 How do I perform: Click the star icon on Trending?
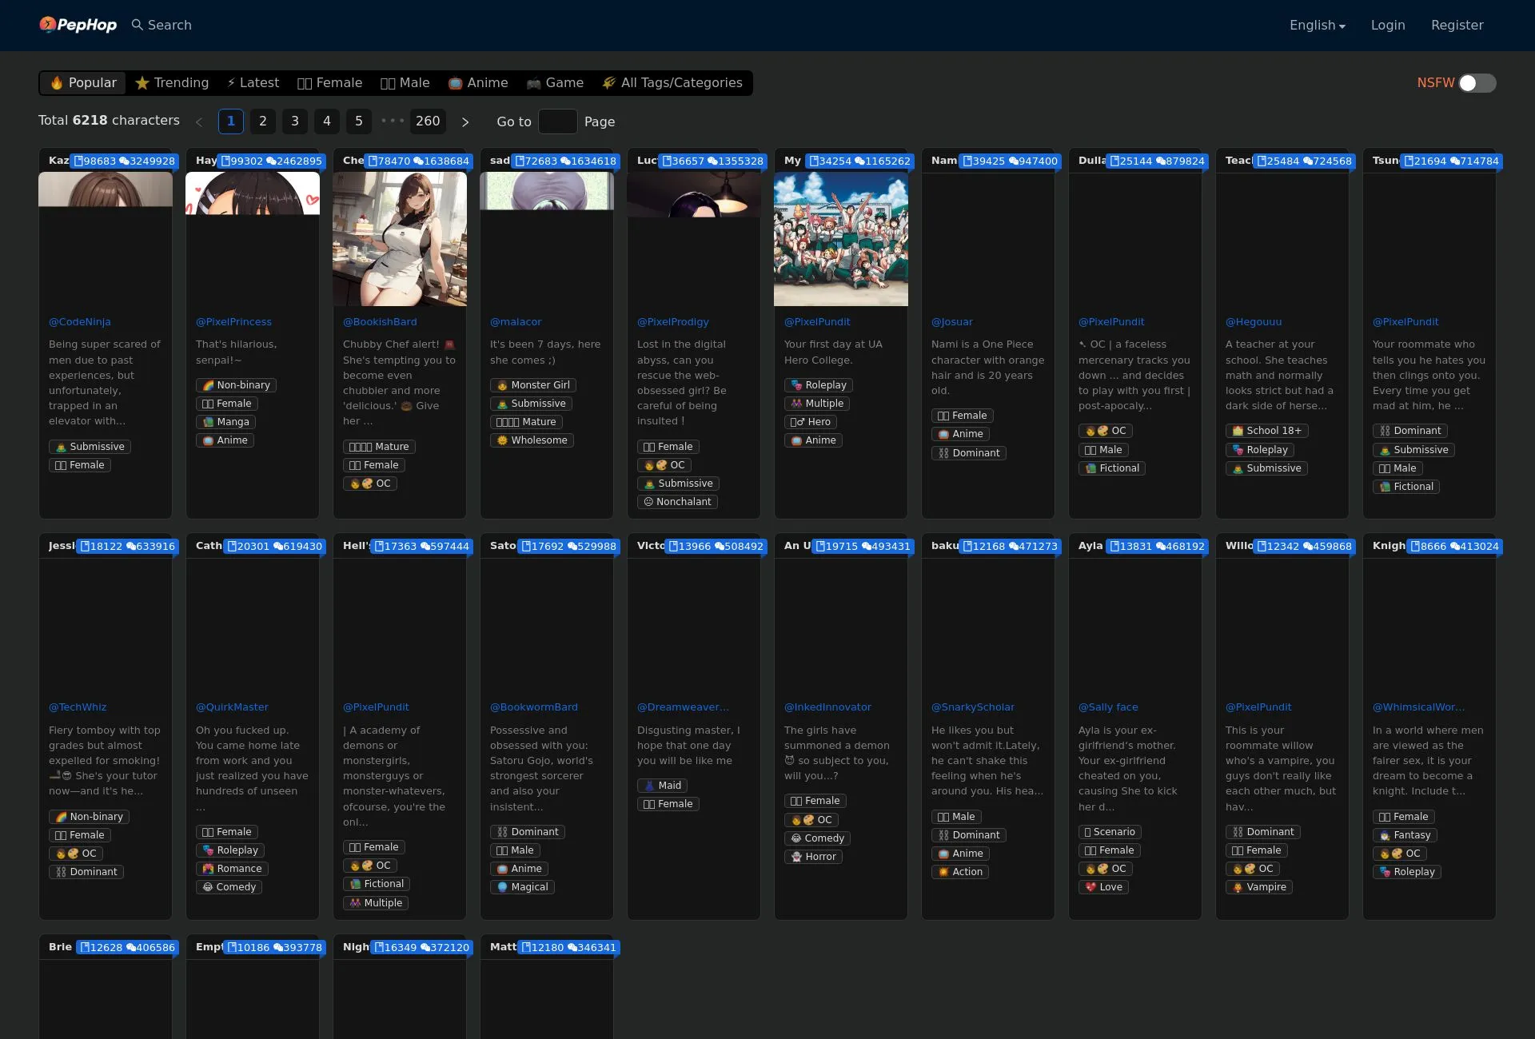(142, 83)
